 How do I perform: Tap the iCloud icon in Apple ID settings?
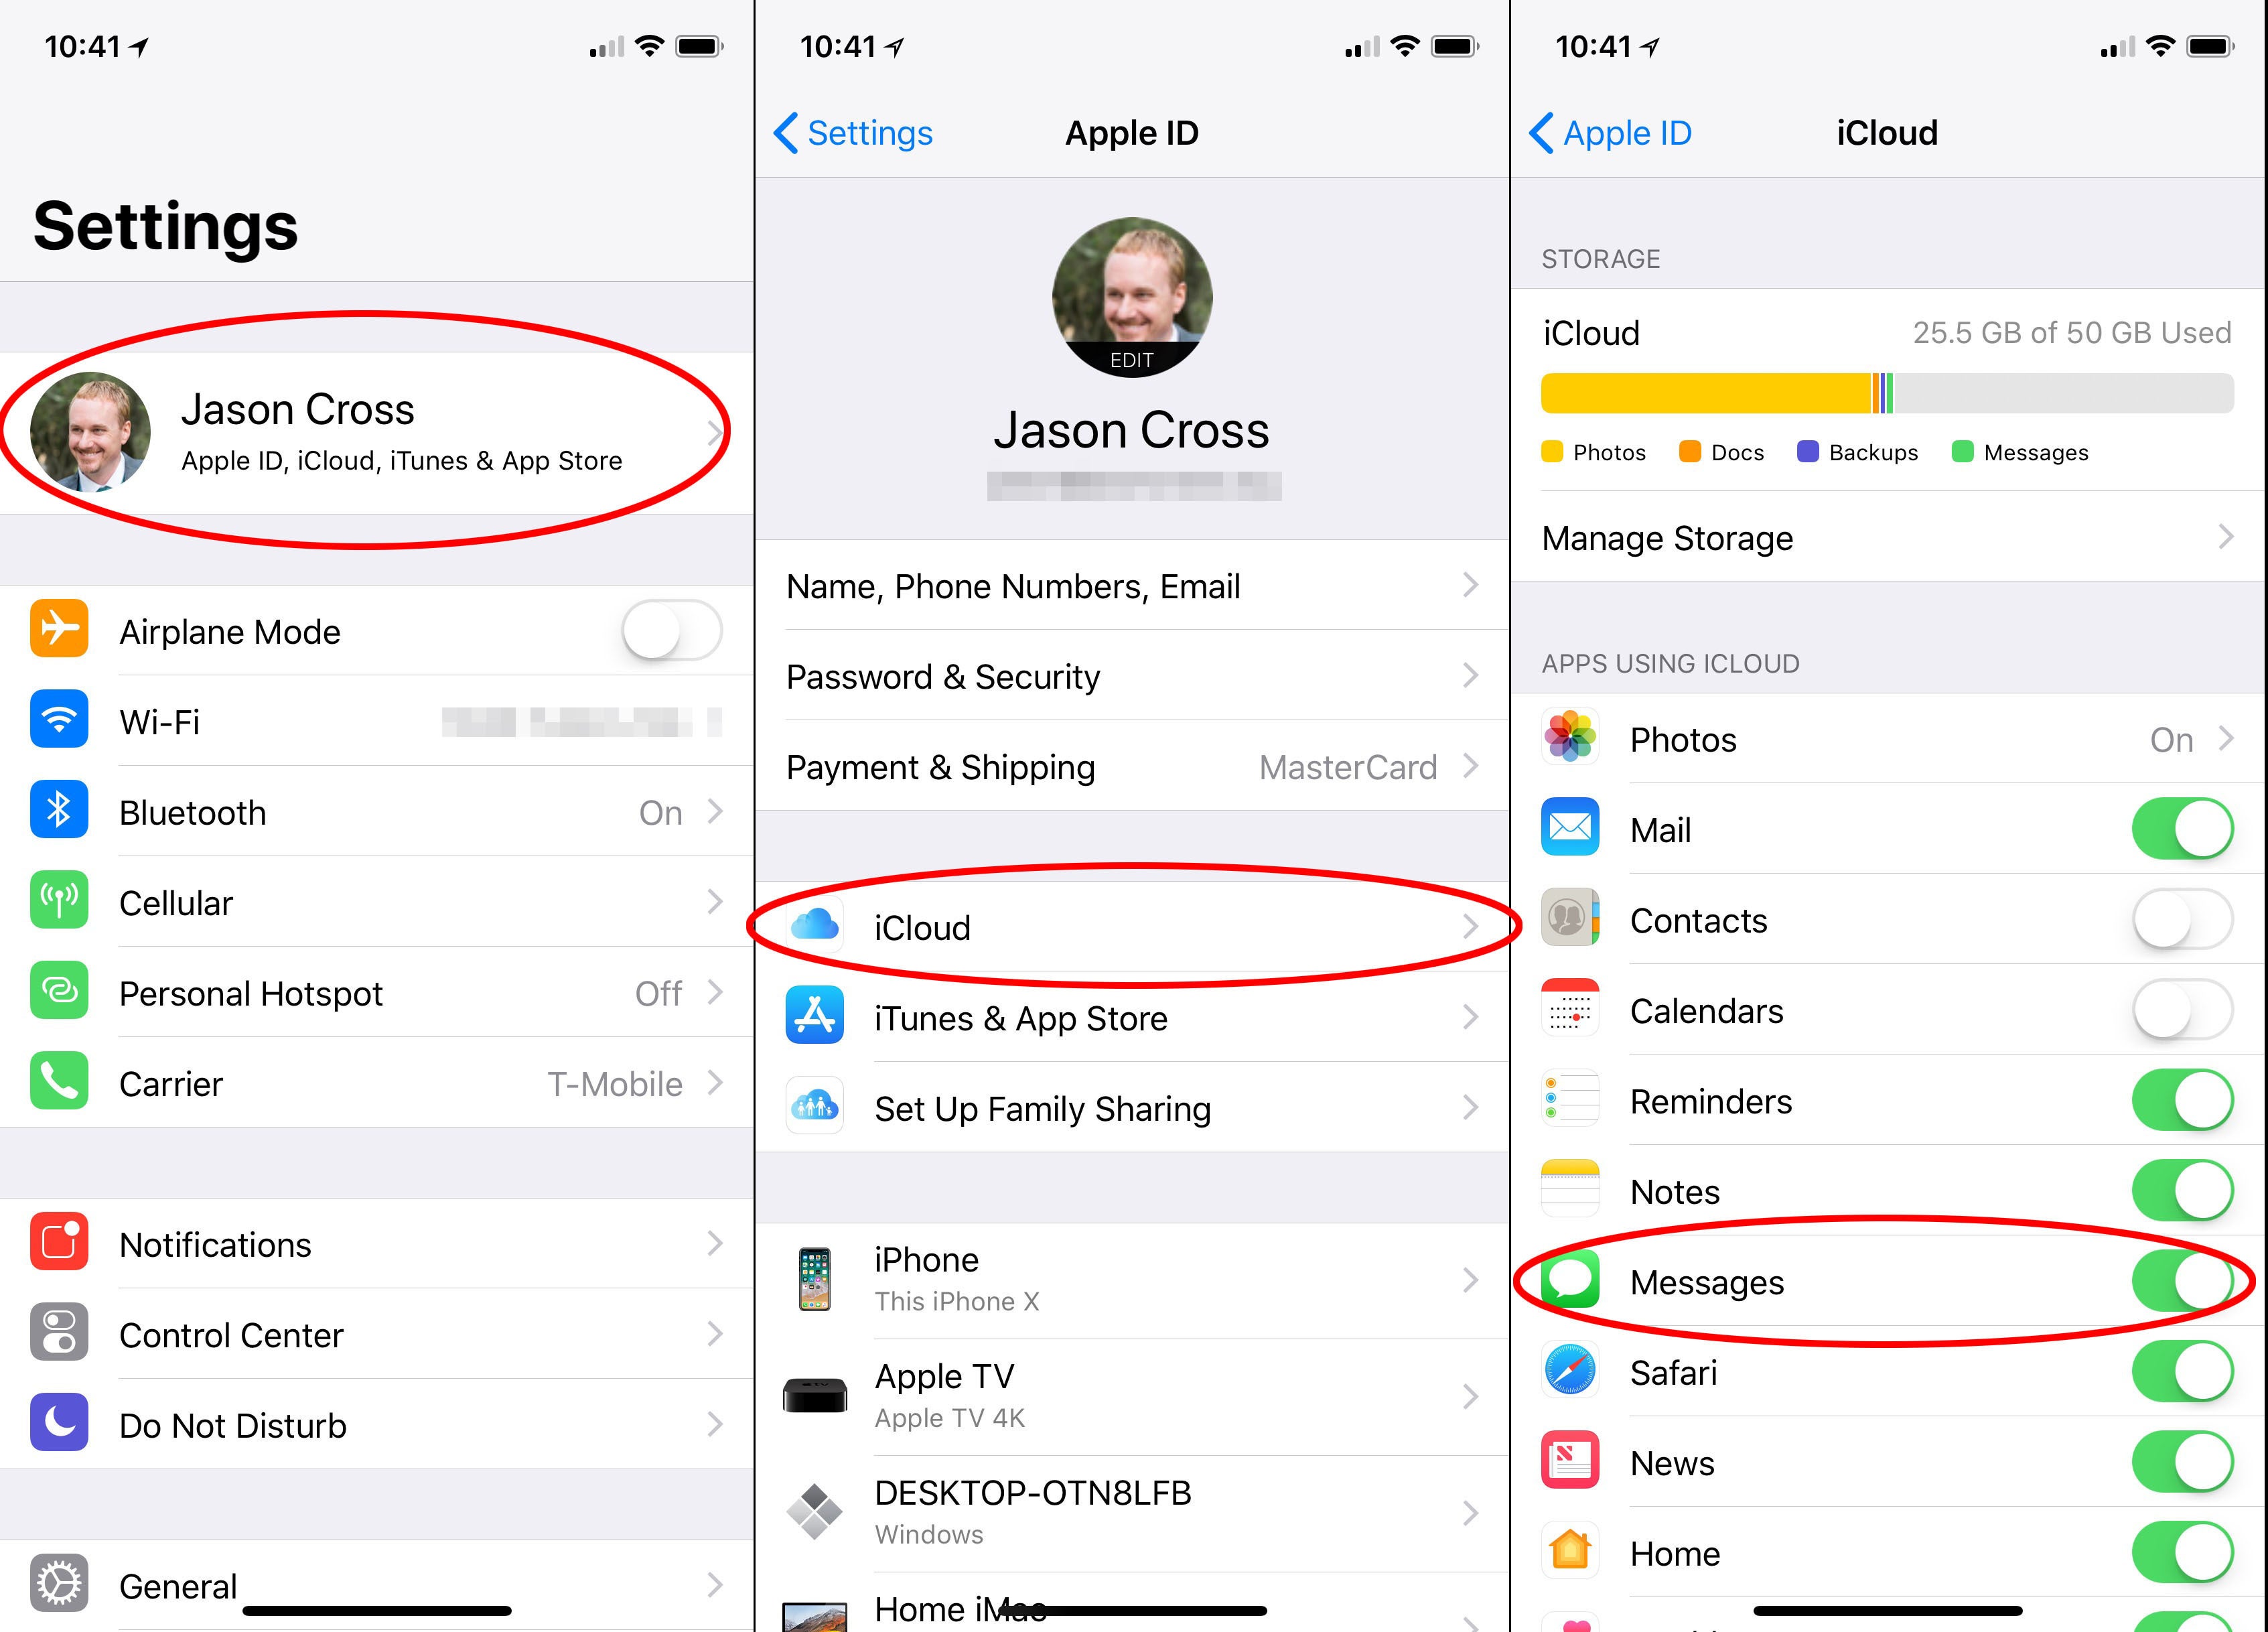click(x=814, y=925)
